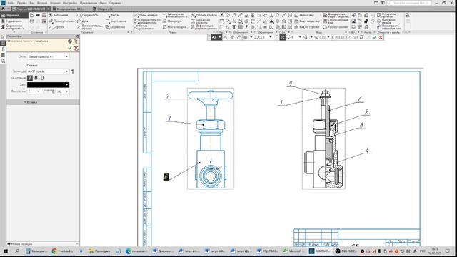Click the Проекционный вид tool
Image resolution: width=457 pixels, height=257 pixels.
click(x=336, y=21)
